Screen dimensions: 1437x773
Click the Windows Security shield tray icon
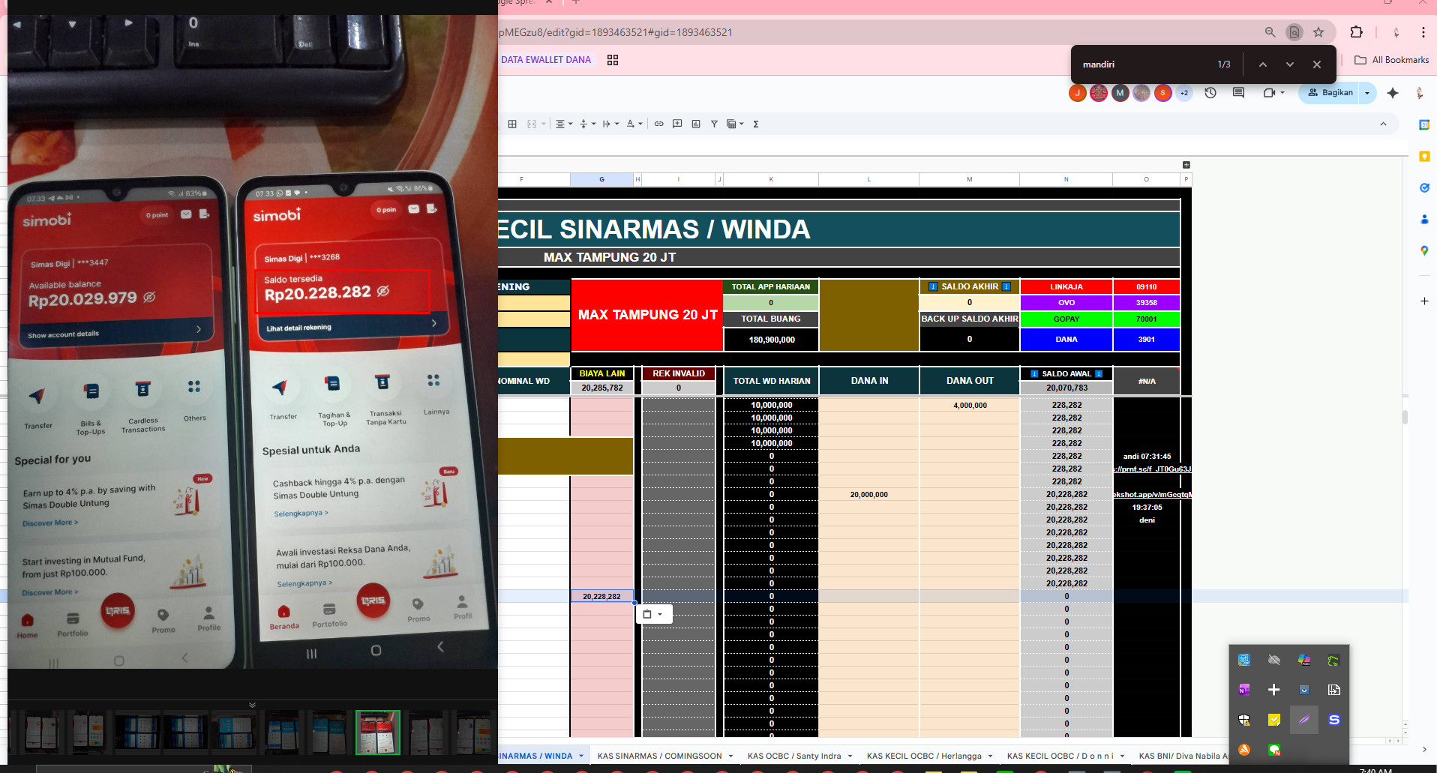[1244, 720]
